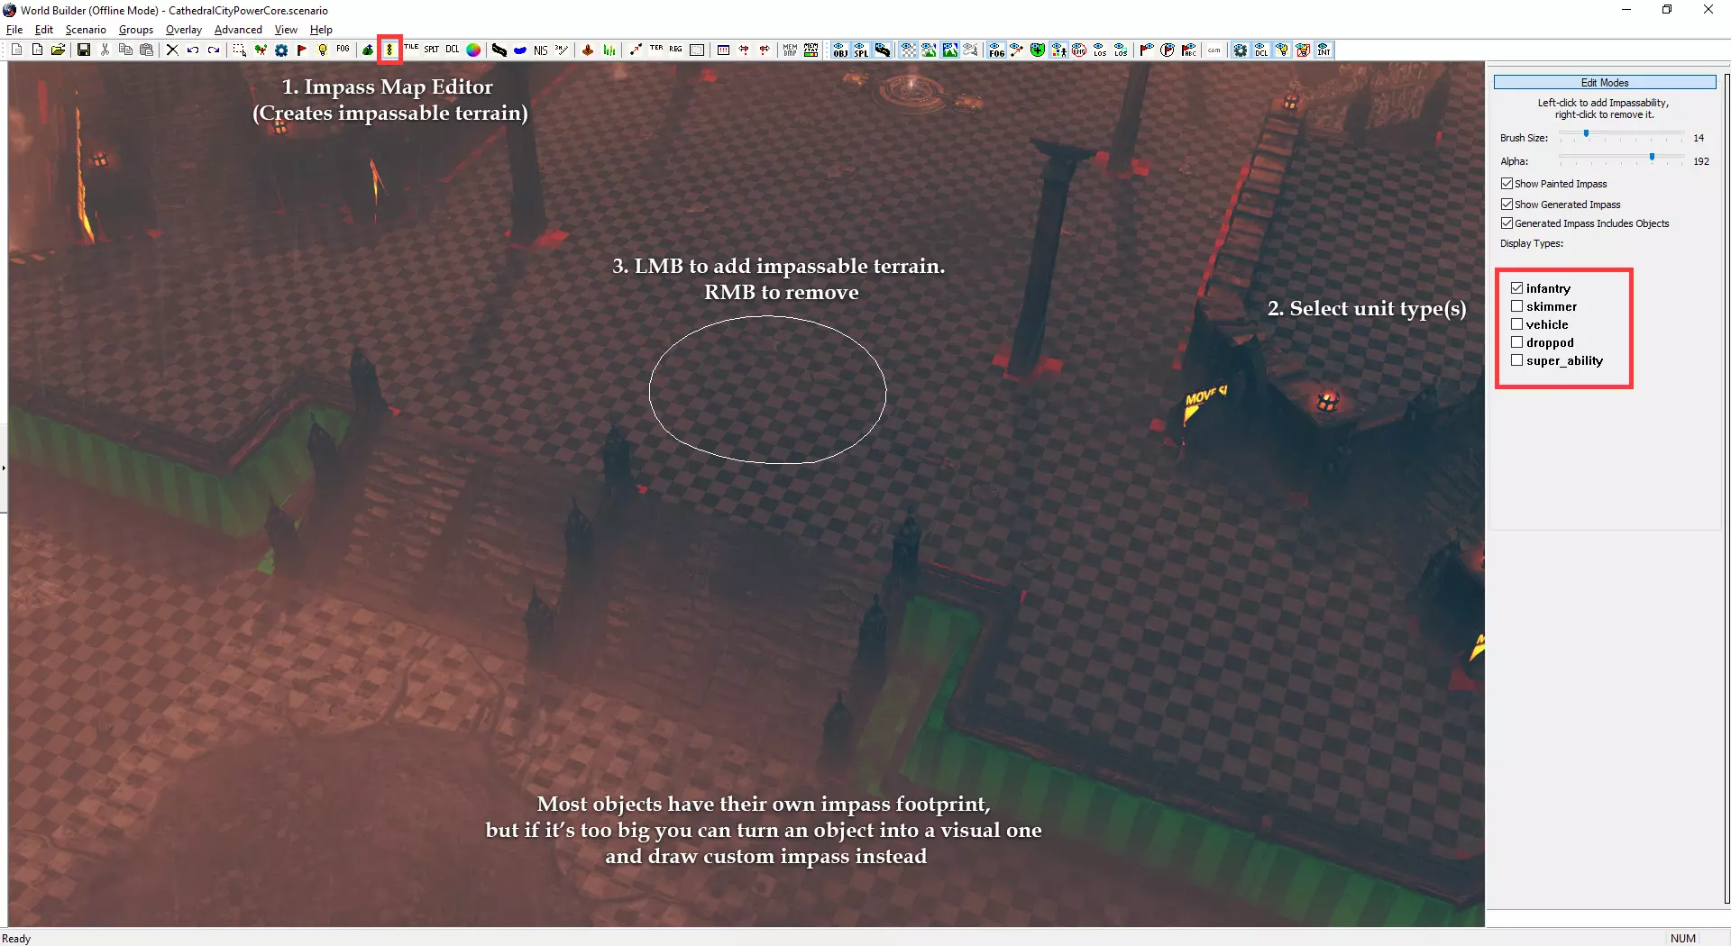Open the TER terrain tool

pos(656,50)
